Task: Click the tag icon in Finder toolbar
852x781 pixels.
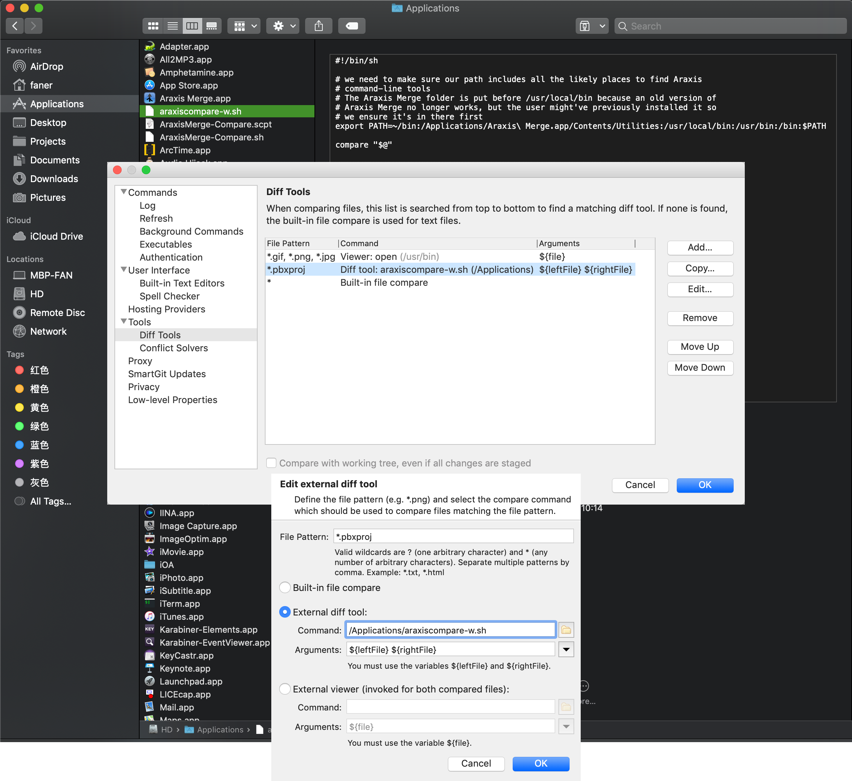Action: [x=353, y=26]
